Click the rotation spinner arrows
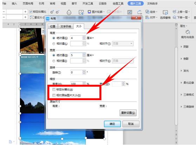Viewport: 196px width, 145px height. point(84,72)
